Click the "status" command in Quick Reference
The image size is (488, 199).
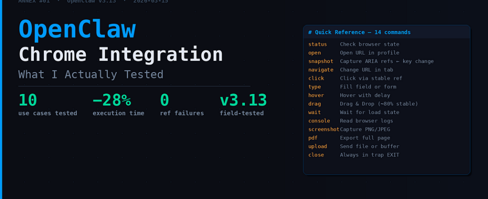click(317, 44)
